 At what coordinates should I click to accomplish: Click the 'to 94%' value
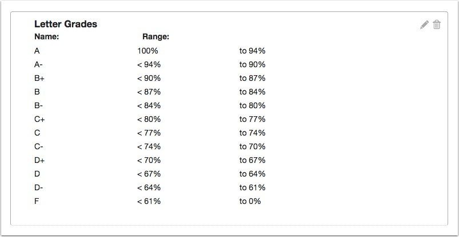pyautogui.click(x=252, y=51)
